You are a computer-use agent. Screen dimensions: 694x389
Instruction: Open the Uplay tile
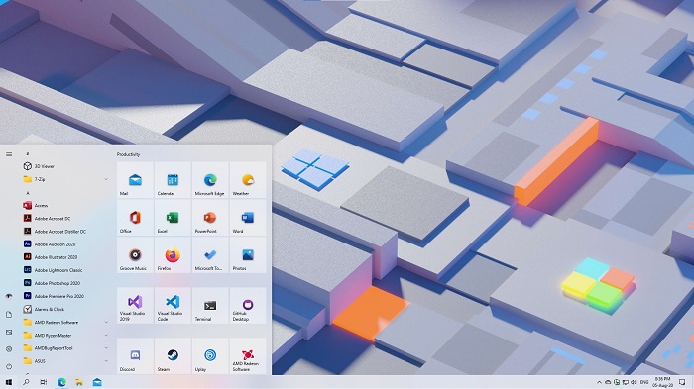[210, 356]
